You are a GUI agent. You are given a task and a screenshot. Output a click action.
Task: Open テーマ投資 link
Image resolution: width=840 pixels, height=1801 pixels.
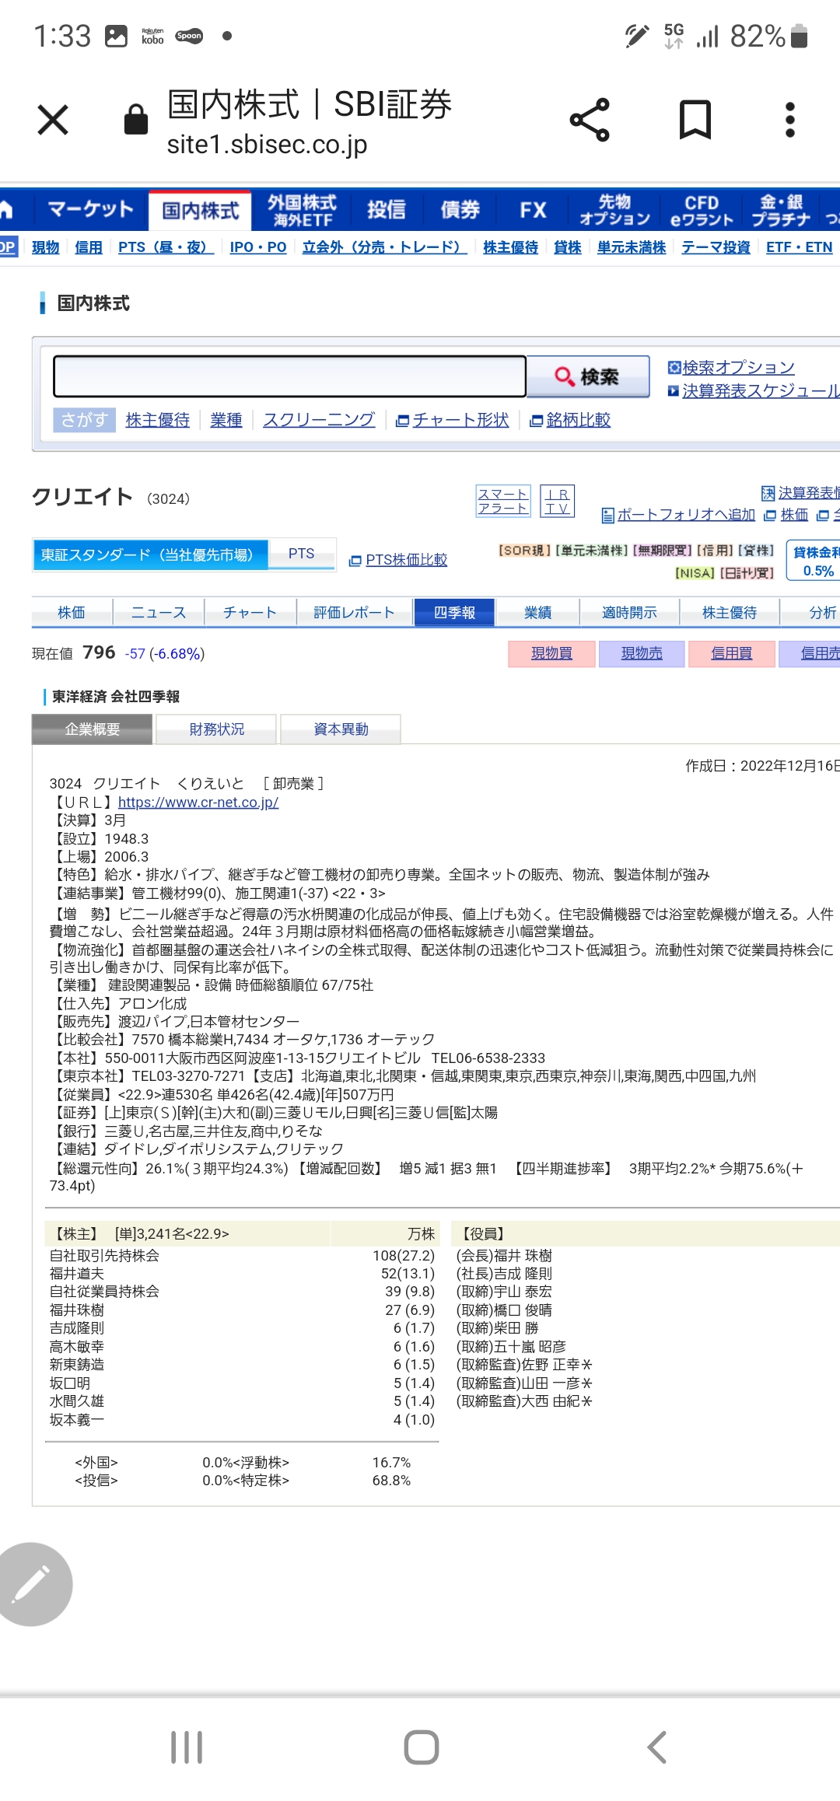pos(716,247)
